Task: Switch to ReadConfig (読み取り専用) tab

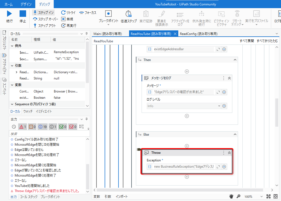Action: (199, 34)
